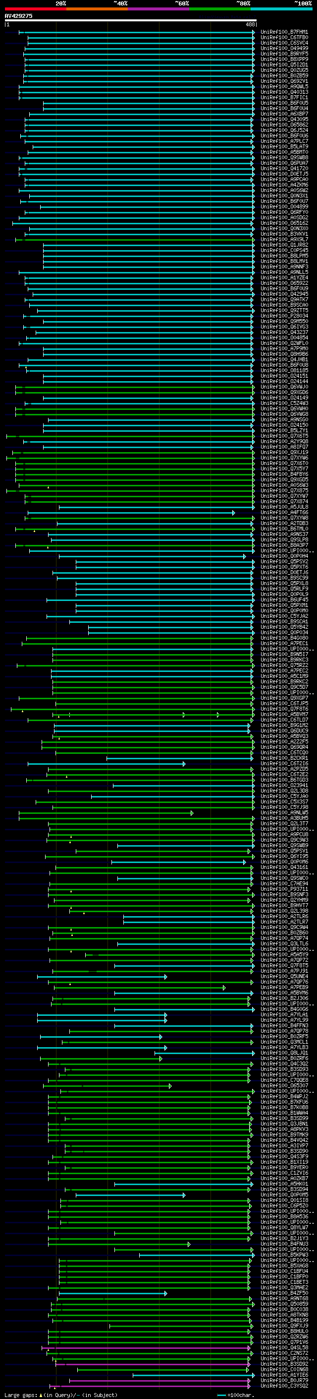Select hit label UniRef100_Q43095
The width and height of the screenshot is (317, 1399).
click(284, 120)
